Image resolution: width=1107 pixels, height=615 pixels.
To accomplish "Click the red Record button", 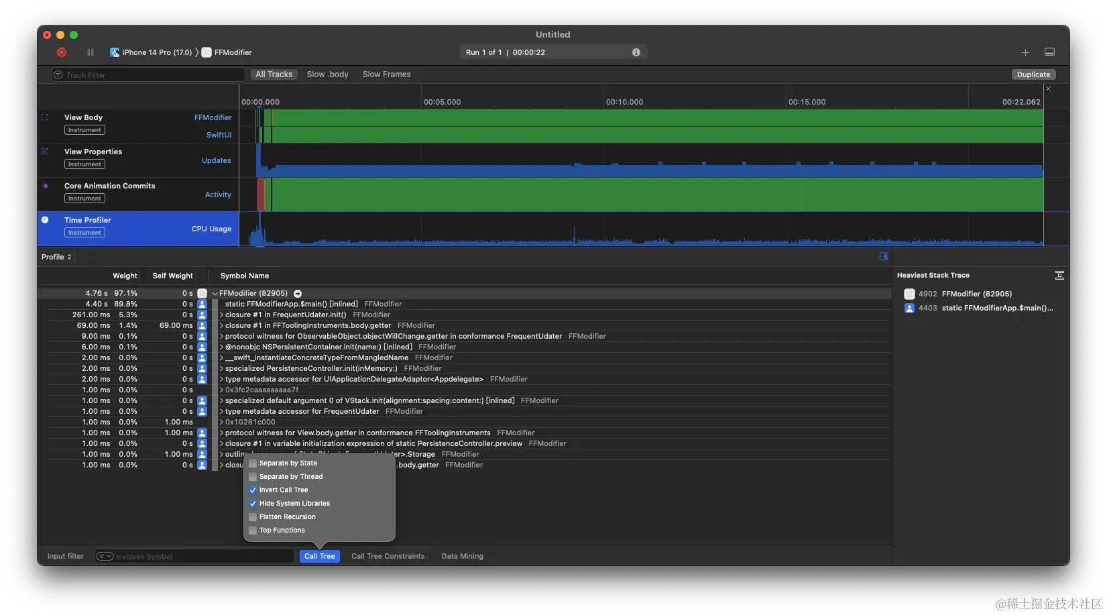I will pyautogui.click(x=62, y=52).
